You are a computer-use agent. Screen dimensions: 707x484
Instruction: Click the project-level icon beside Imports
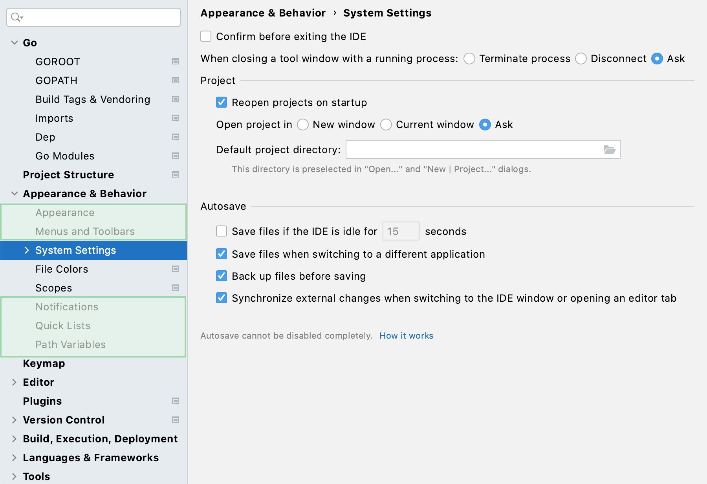176,118
